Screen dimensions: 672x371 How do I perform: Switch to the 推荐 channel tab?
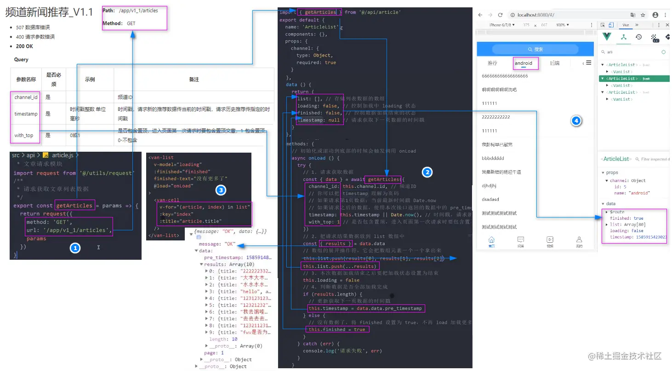(492, 63)
